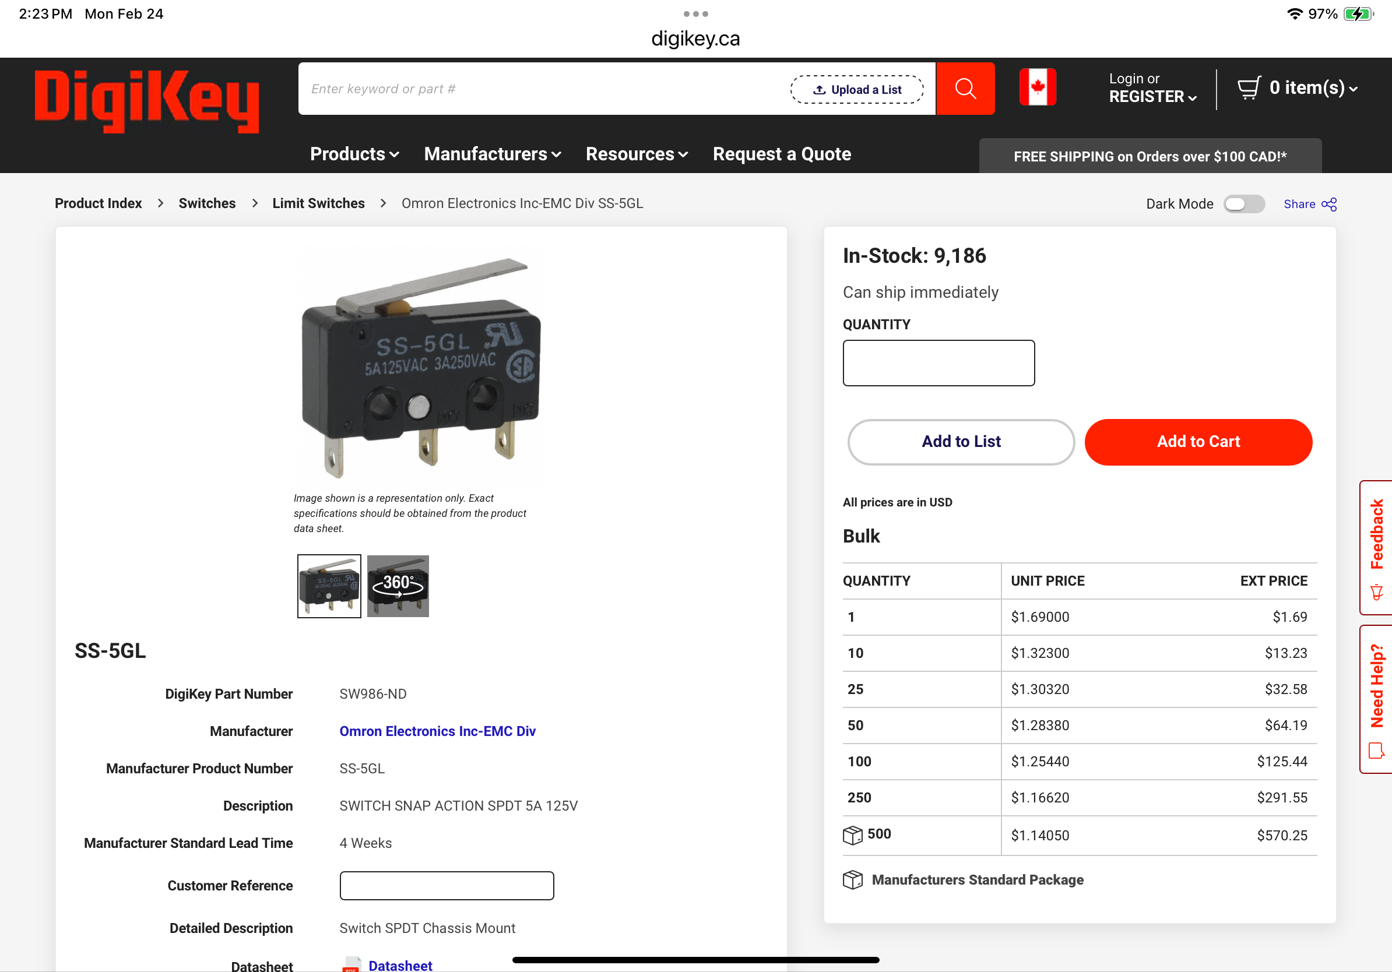Go to Limit Switches breadcrumb
The width and height of the screenshot is (1392, 972).
(318, 203)
